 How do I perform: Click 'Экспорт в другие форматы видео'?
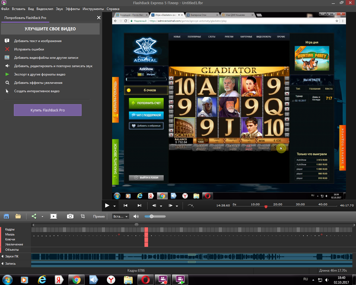click(40, 74)
